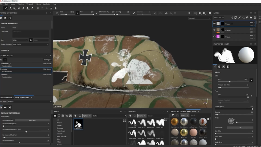Open opacity dropdown of Fill layer 5
Image resolution: width=261 pixels, height=147 pixels.
(252, 38)
